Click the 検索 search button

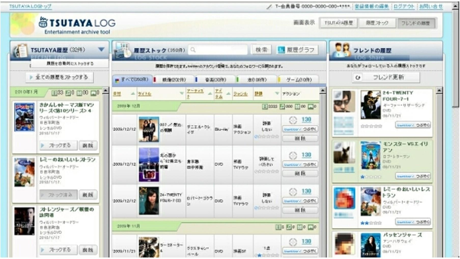(261, 50)
